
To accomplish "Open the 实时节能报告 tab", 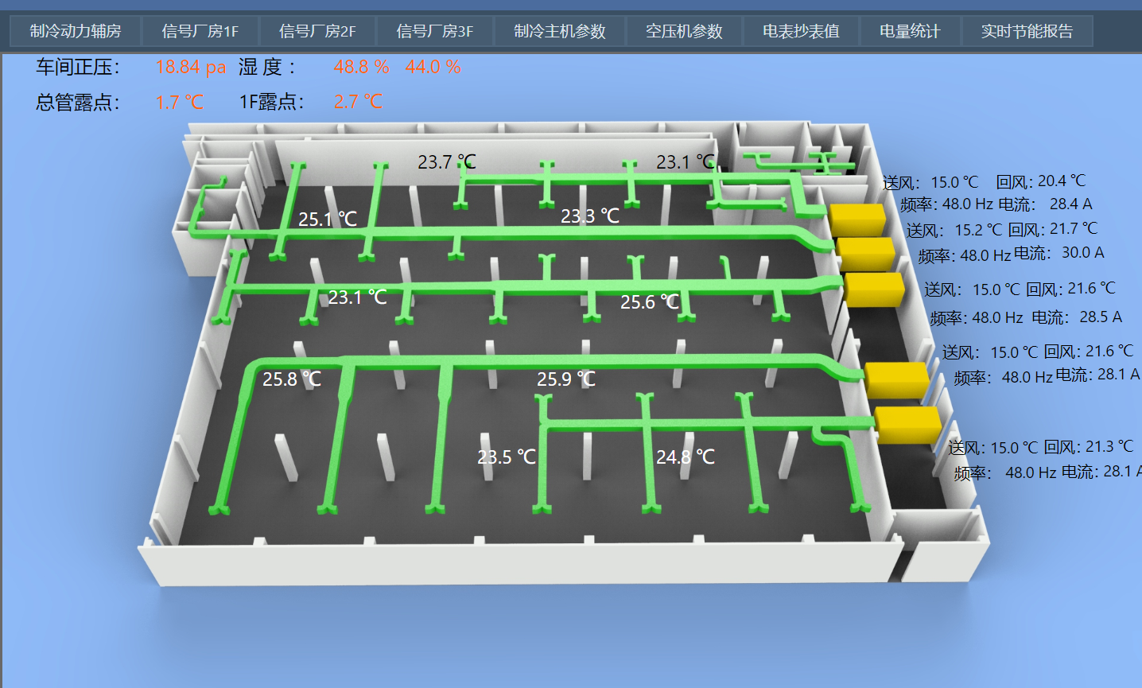I will click(x=1027, y=32).
